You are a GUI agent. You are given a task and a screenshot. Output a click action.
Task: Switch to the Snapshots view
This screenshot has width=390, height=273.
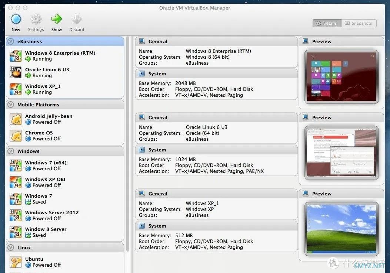tap(359, 23)
